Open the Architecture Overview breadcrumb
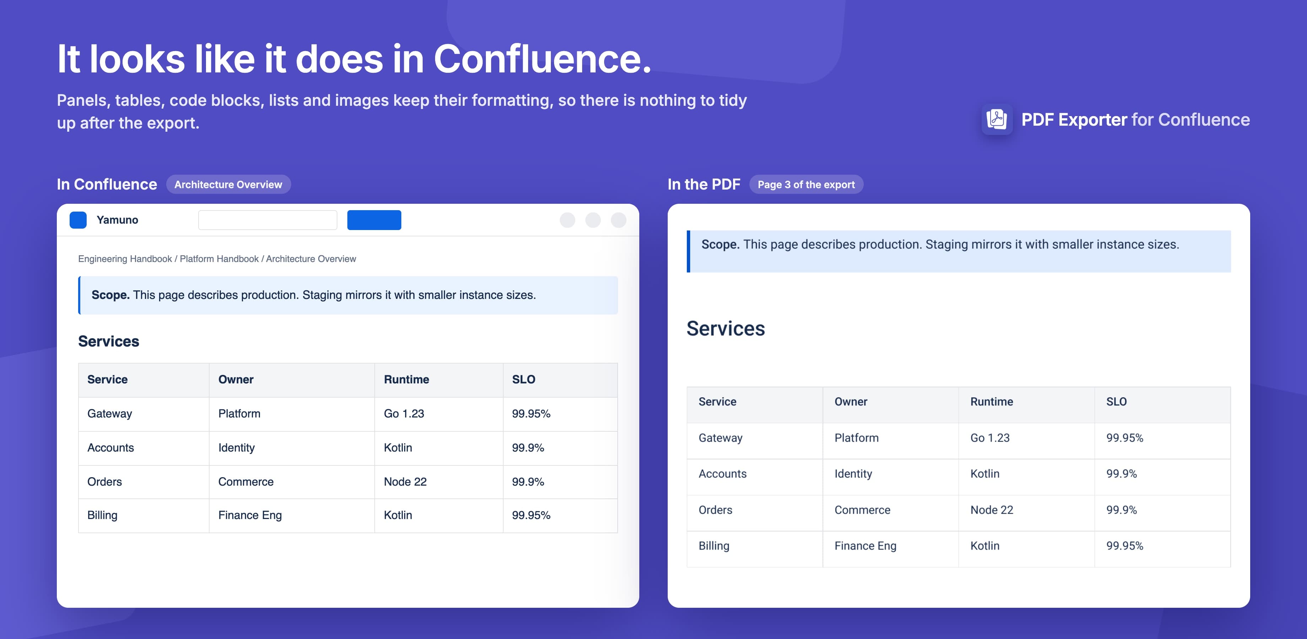 pyautogui.click(x=311, y=259)
